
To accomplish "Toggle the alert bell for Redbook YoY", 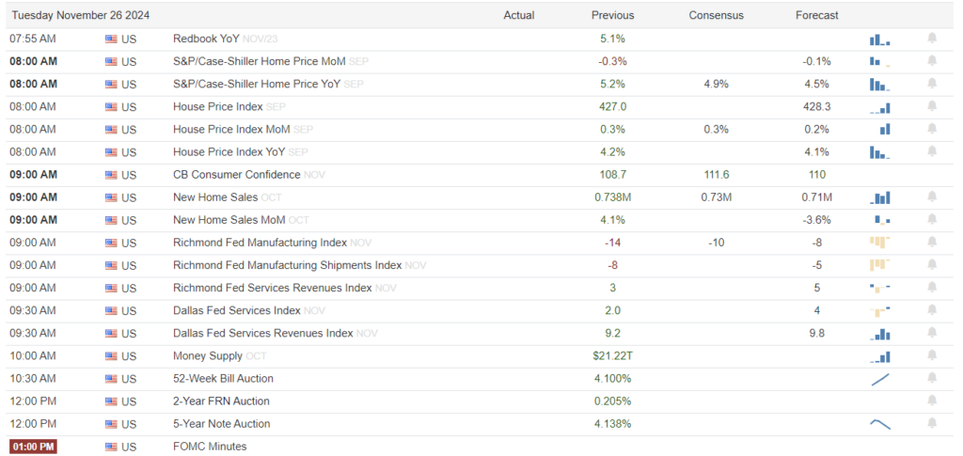I will [x=932, y=39].
